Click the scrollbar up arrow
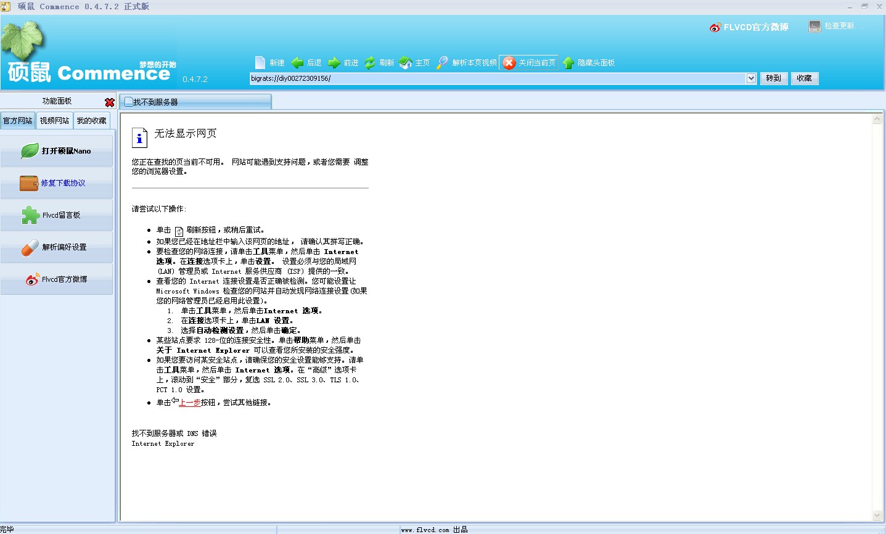Screen dimensions: 886x534 (877, 120)
